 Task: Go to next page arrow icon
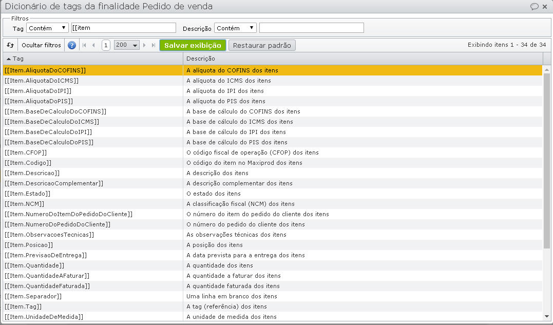click(144, 45)
